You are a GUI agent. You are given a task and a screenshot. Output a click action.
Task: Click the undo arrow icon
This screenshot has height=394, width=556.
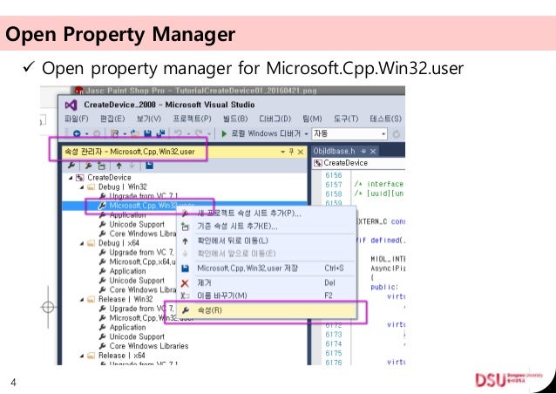(179, 133)
